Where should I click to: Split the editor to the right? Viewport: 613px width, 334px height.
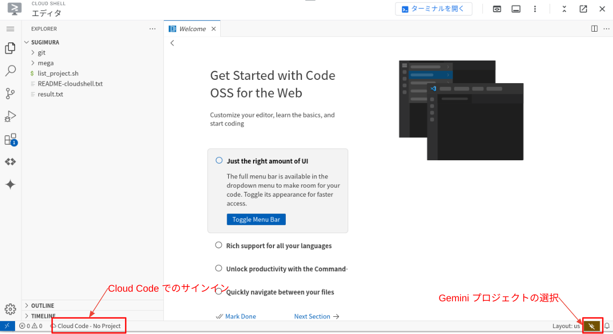594,28
